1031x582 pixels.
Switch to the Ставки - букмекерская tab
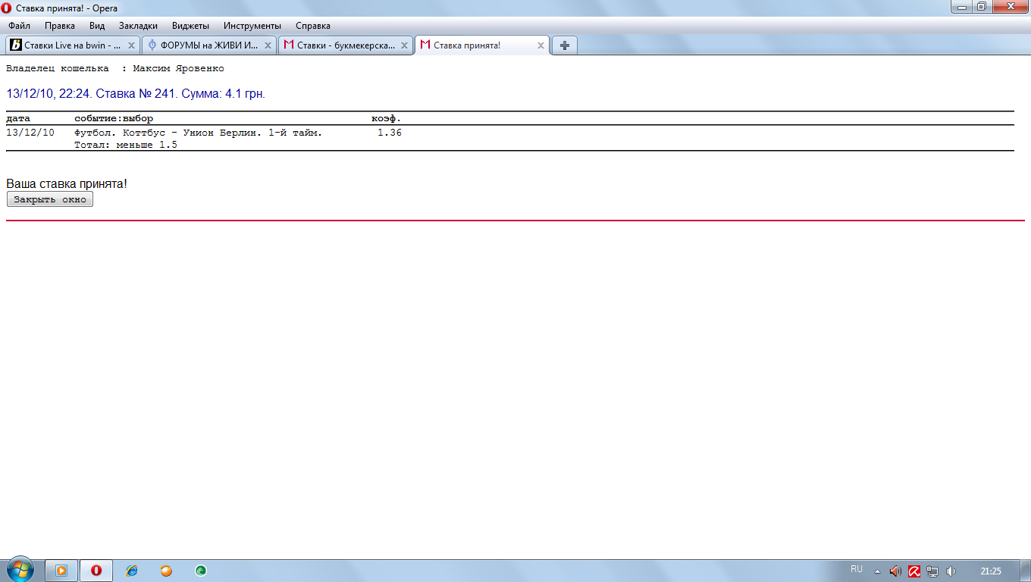pyautogui.click(x=346, y=45)
